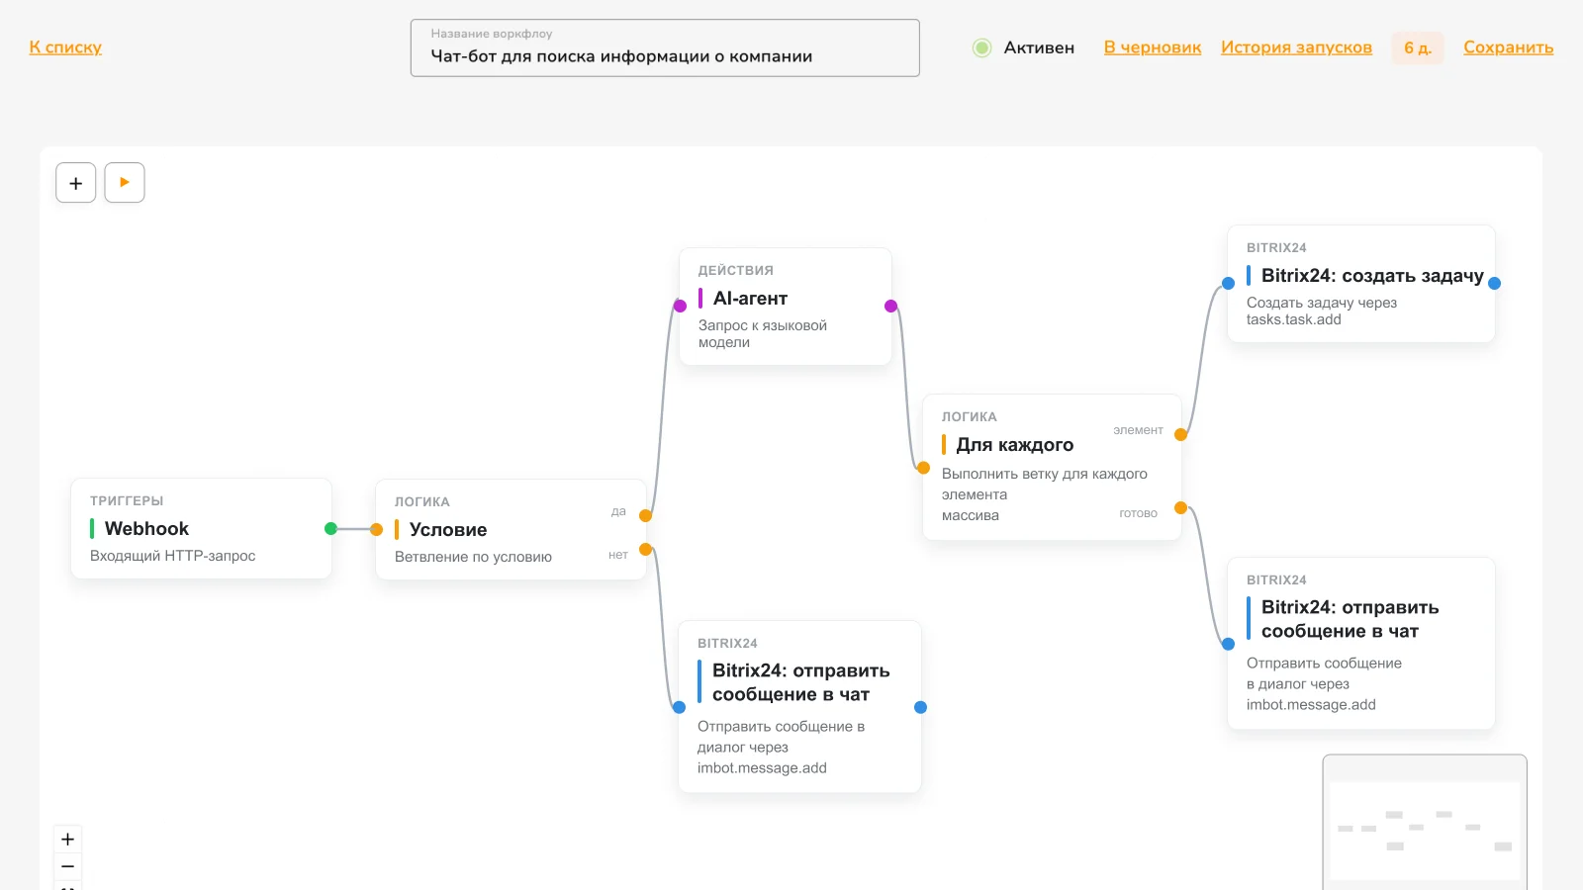The height and width of the screenshot is (890, 1583).
Task: Click AI-агент purple output port
Action: point(891,307)
